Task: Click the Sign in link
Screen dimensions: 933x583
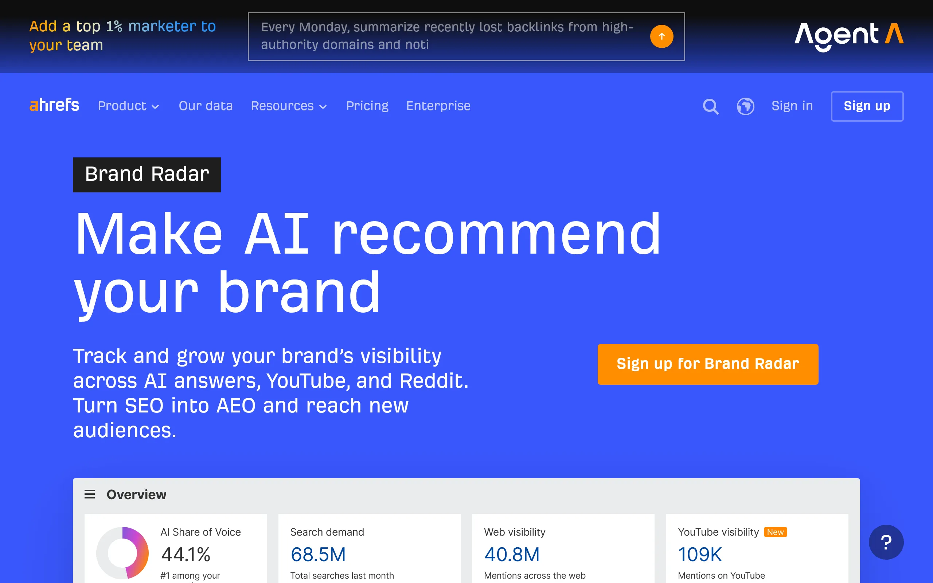Action: click(792, 106)
